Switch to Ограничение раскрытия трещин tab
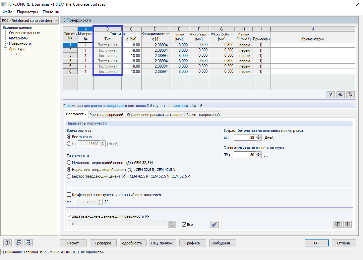 pos(154,115)
